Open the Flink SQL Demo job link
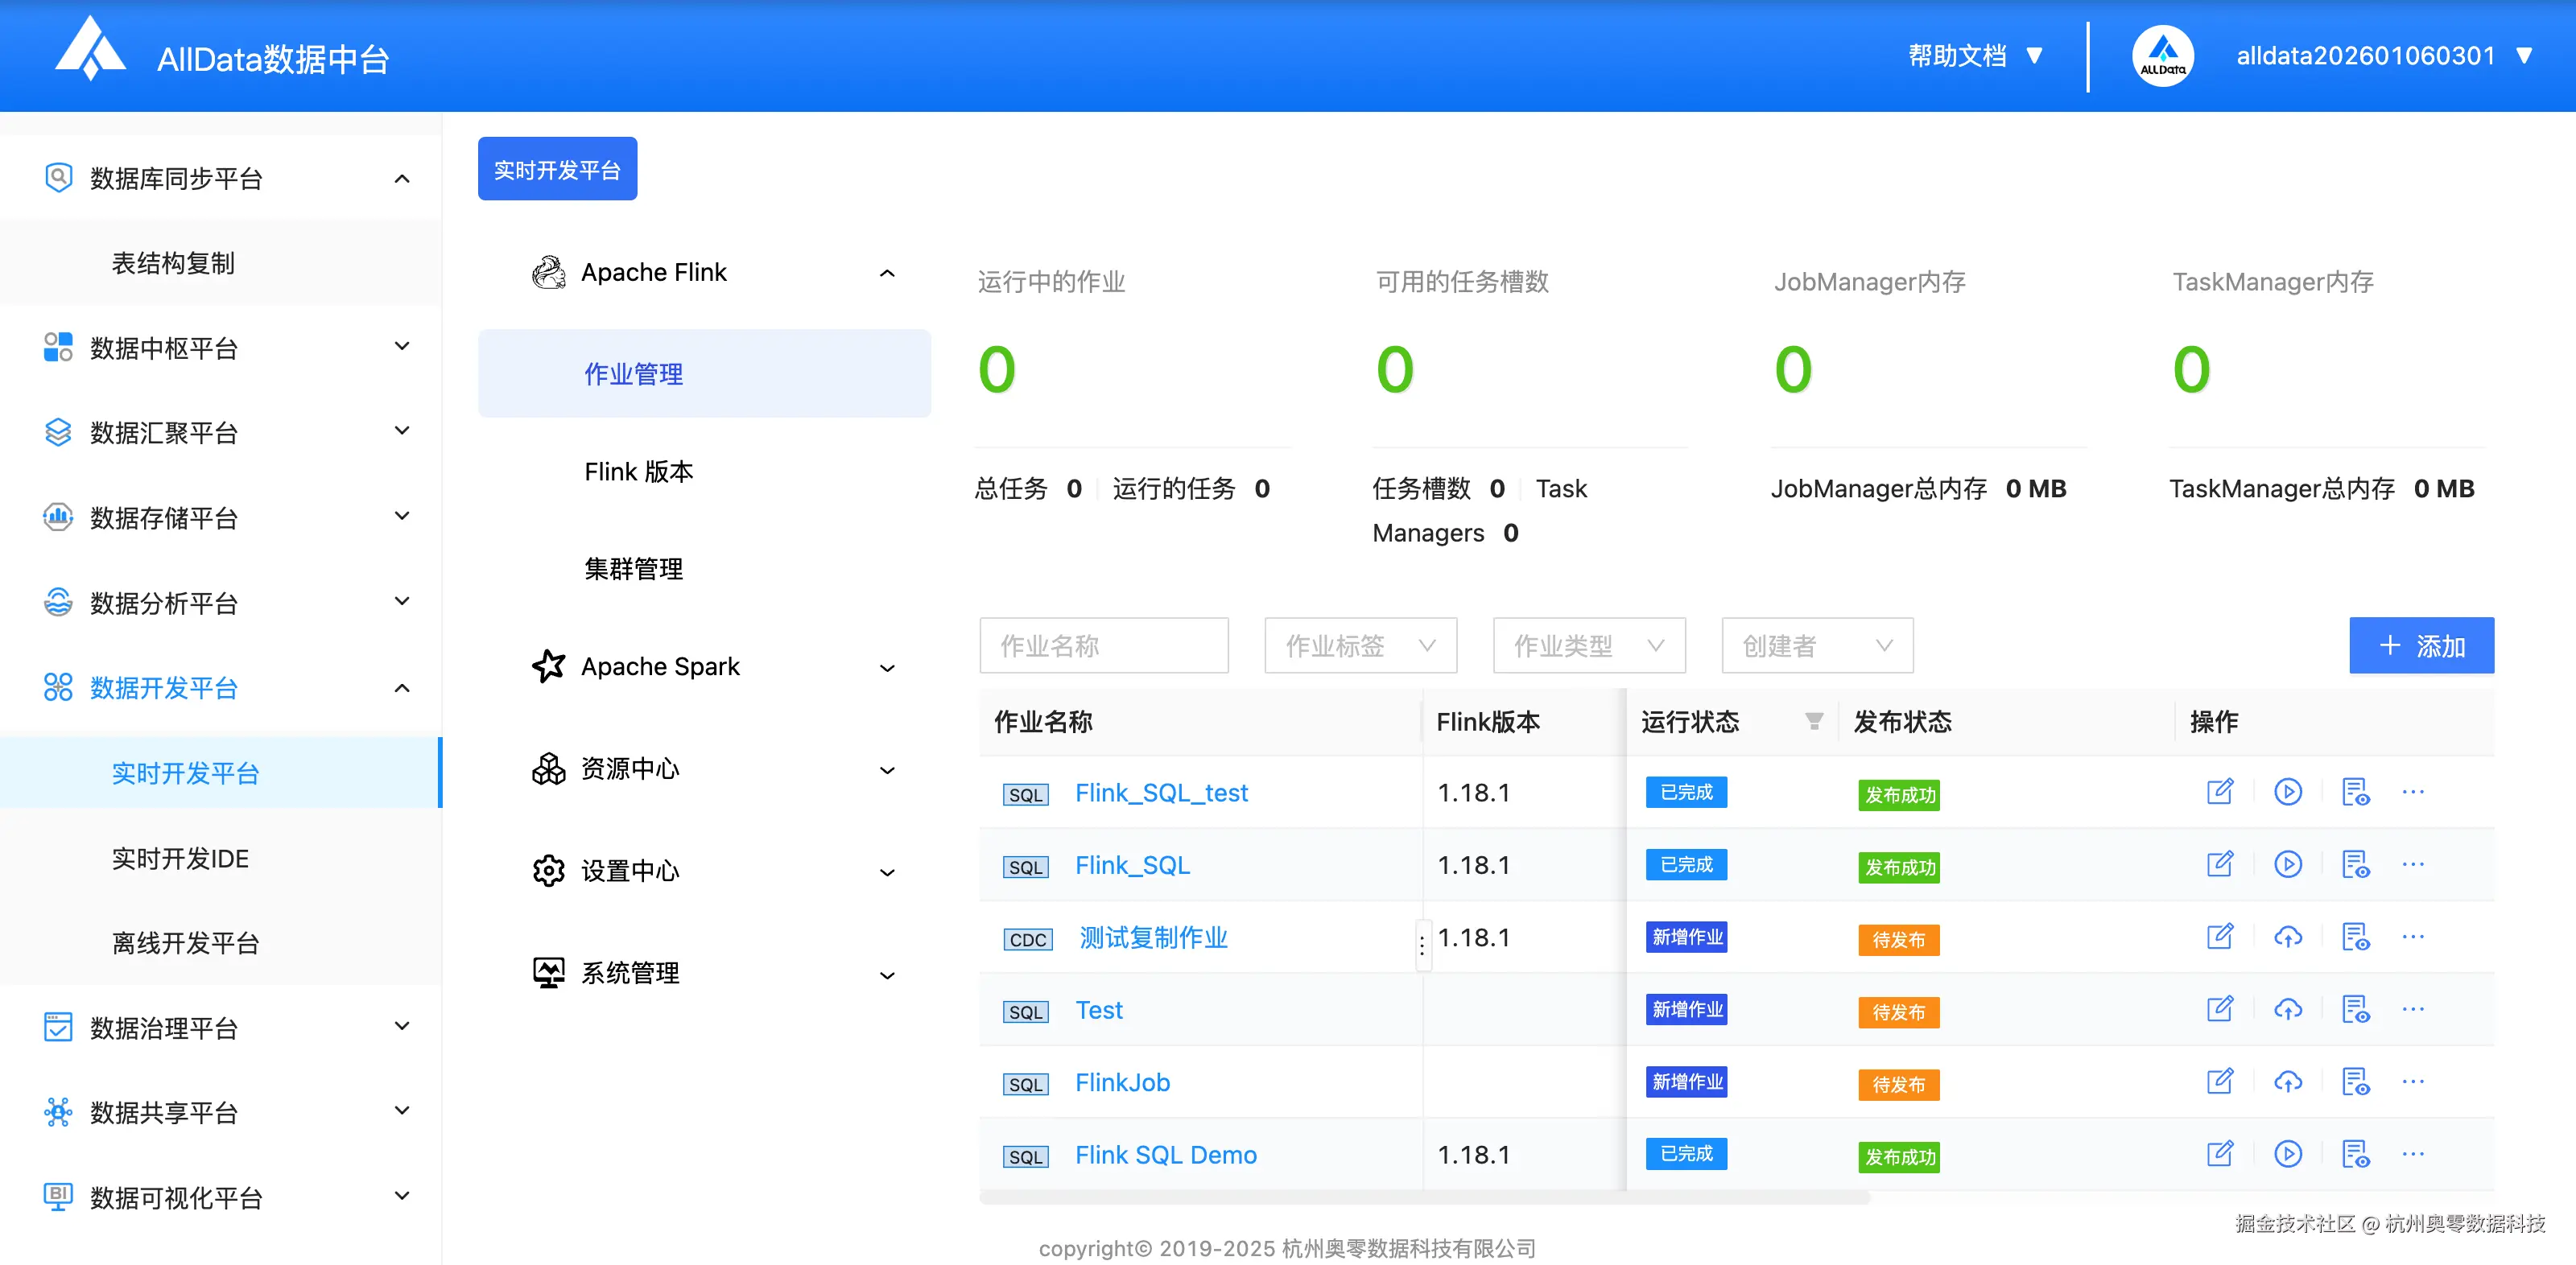2576x1265 pixels. [1165, 1155]
